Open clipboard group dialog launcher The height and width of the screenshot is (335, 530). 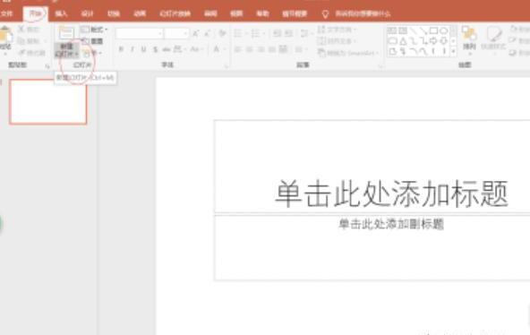click(x=47, y=66)
